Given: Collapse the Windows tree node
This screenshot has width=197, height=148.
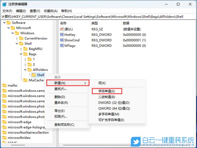Looking at the screenshot, I should (x=13, y=33).
